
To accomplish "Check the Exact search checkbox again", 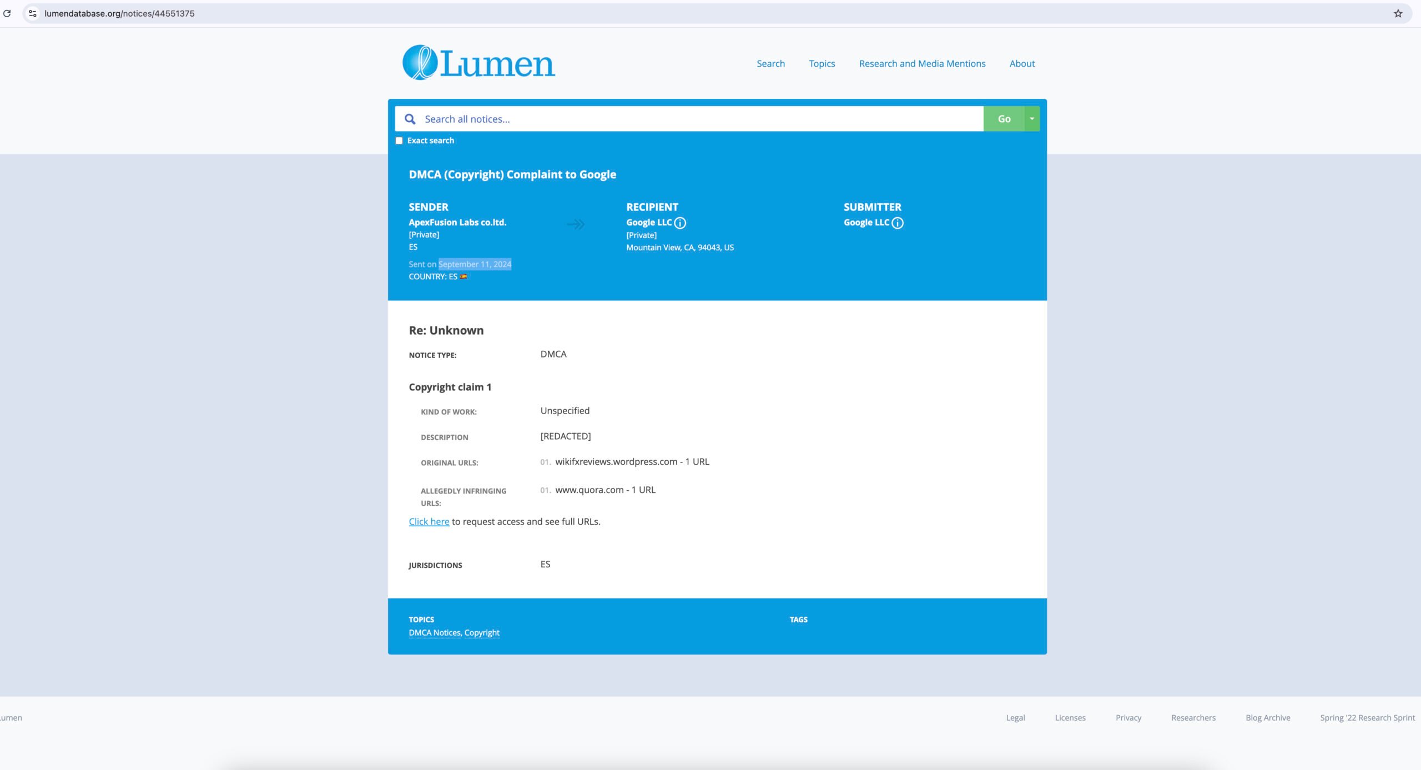I will click(399, 140).
